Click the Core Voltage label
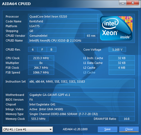 [x=92, y=50]
